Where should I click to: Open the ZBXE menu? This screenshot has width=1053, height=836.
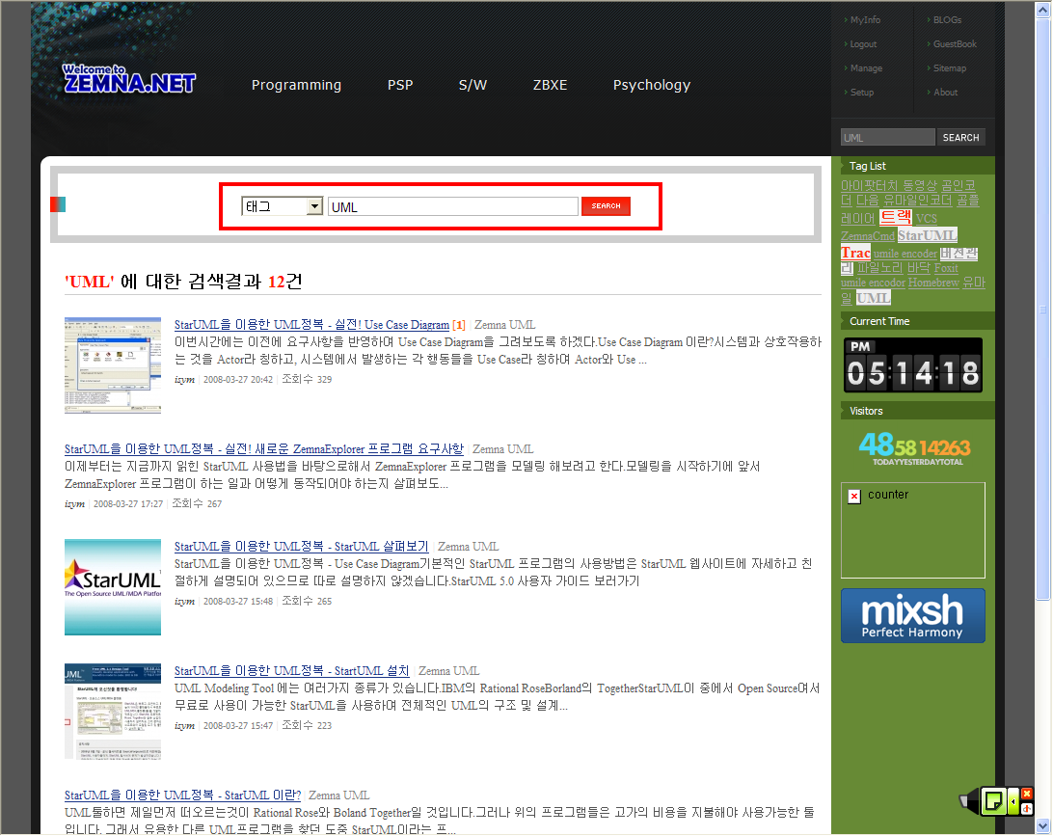(x=550, y=85)
